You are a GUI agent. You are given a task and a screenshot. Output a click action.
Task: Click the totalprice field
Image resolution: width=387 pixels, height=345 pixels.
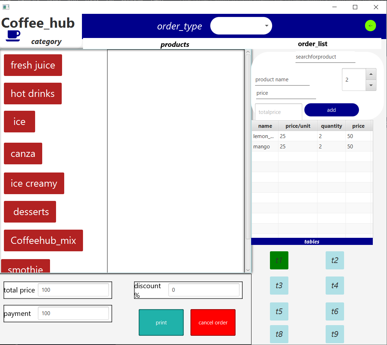(279, 112)
